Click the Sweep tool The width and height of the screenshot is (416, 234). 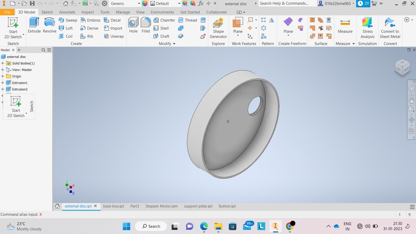click(68, 20)
